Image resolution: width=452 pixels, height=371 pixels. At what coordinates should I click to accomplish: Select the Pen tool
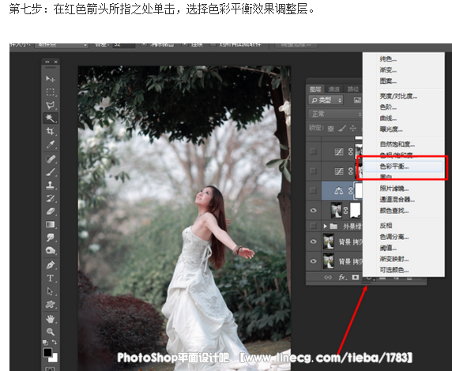(50, 264)
